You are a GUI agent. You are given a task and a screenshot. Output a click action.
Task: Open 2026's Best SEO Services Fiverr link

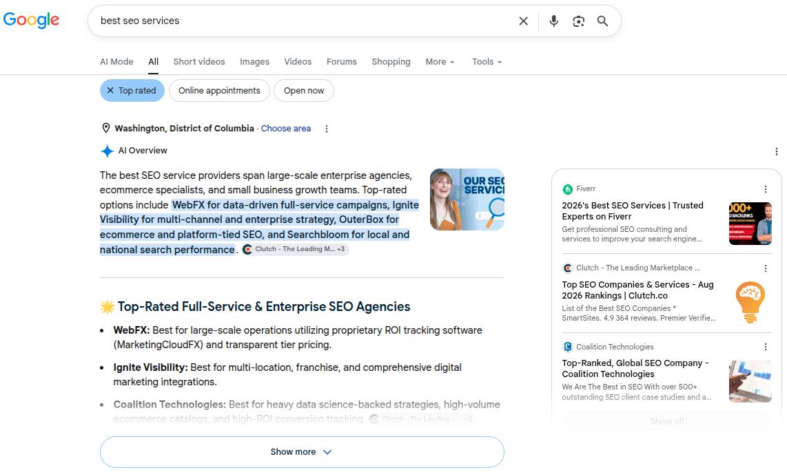633,211
